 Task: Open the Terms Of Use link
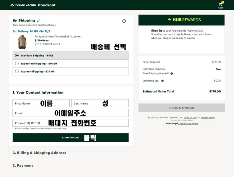click(190, 118)
